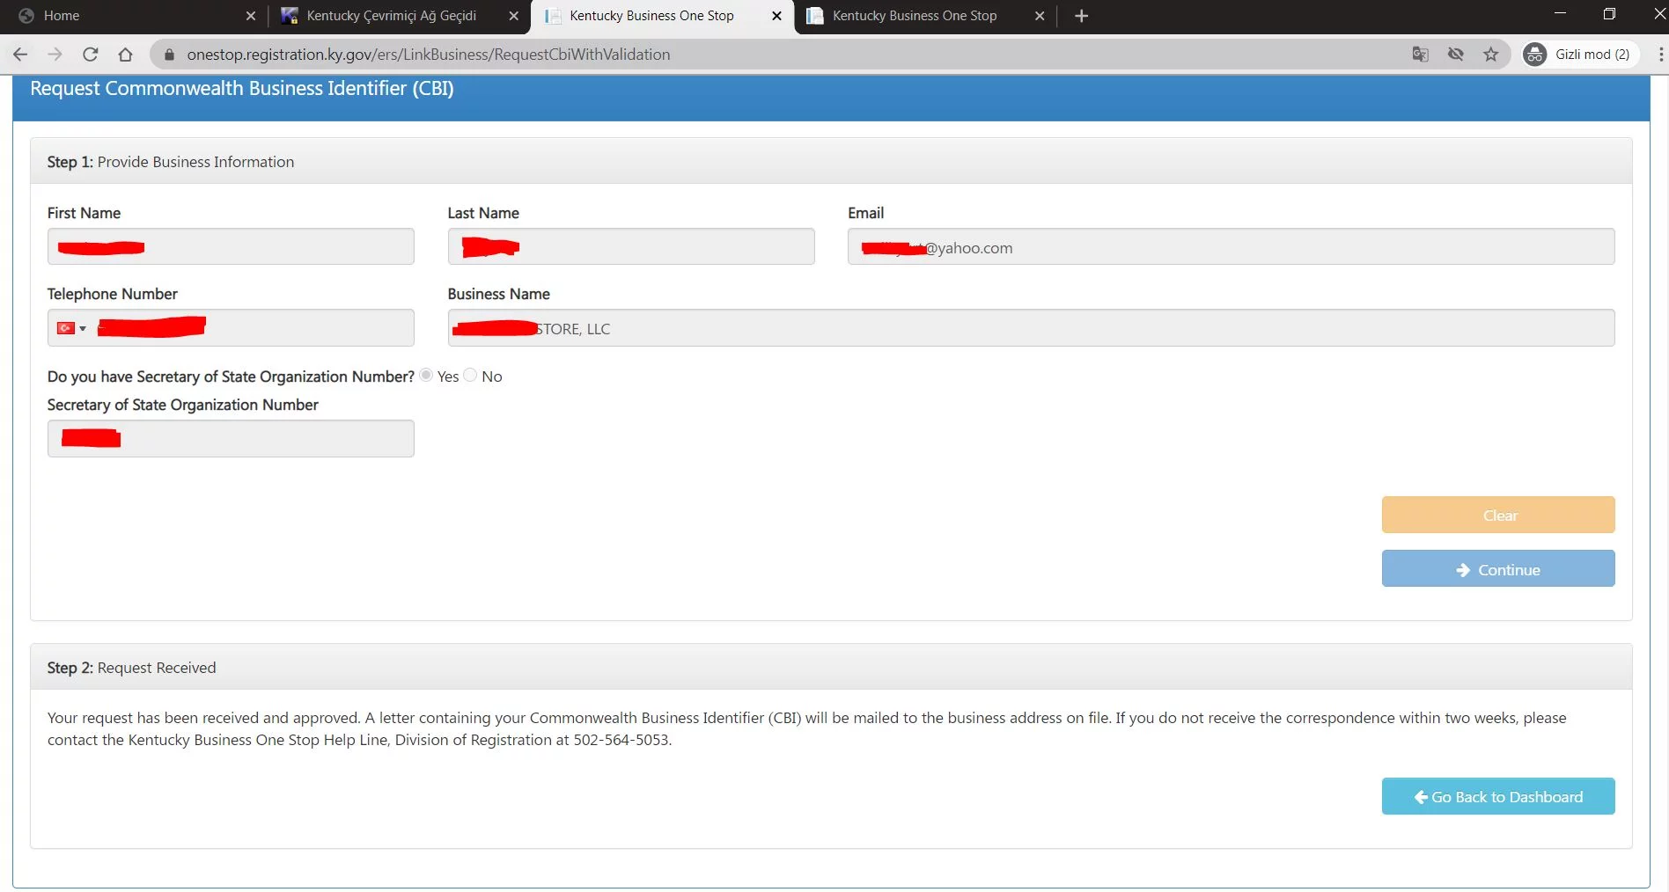Screen dimensions: 1669x892
Task: Switch to the Home tab
Action: (x=62, y=16)
